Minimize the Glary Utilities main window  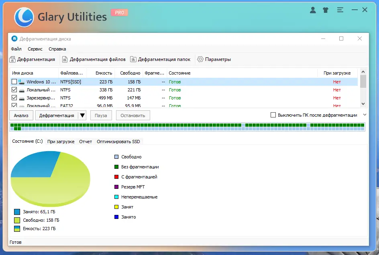click(x=355, y=10)
